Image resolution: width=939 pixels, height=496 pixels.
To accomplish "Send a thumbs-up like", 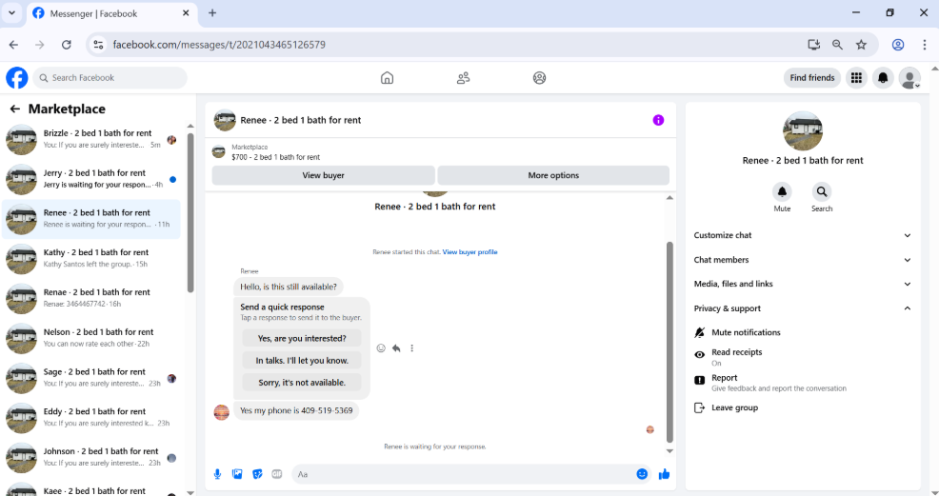I will click(664, 474).
